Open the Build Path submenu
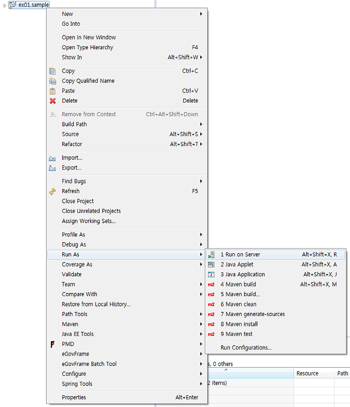Image resolution: width=350 pixels, height=407 pixels. (x=127, y=124)
